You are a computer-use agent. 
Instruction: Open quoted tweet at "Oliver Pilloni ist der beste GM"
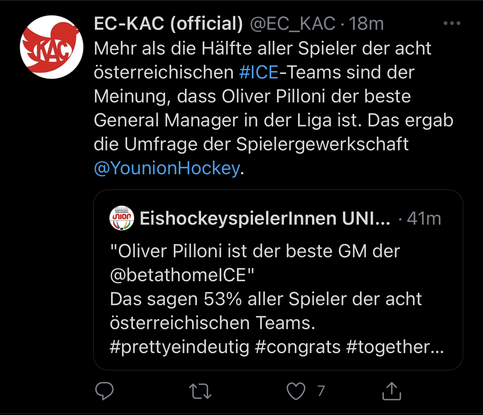click(x=255, y=251)
